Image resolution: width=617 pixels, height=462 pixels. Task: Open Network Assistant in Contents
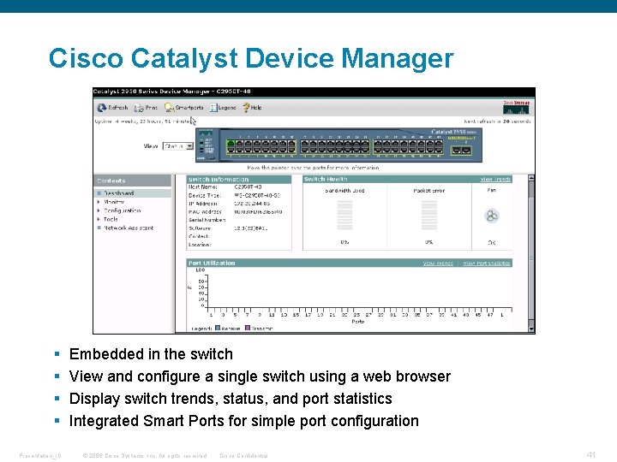coord(129,228)
